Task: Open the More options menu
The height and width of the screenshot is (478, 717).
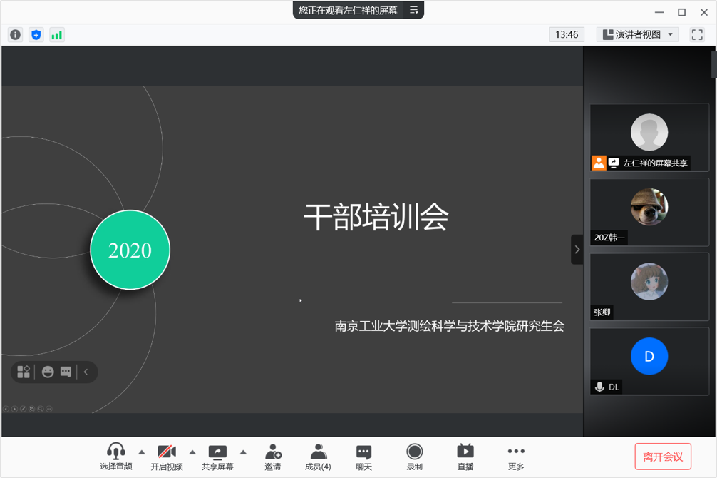Action: (516, 457)
